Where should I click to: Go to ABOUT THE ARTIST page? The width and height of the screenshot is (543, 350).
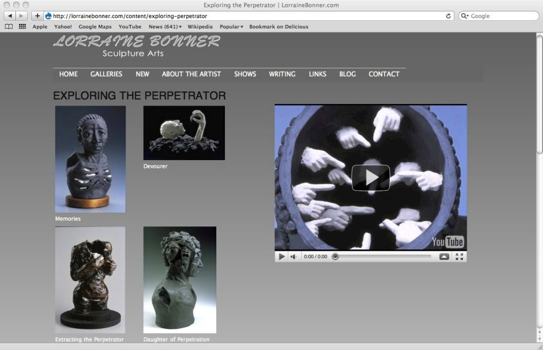[x=191, y=74]
